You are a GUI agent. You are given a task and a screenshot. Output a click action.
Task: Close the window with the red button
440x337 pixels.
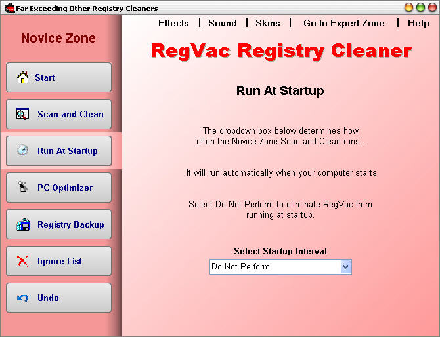pyautogui.click(x=431, y=7)
